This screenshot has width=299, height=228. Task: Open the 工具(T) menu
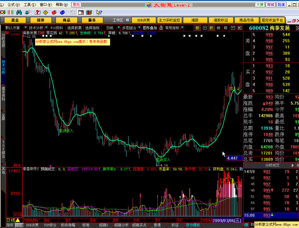point(29,4)
